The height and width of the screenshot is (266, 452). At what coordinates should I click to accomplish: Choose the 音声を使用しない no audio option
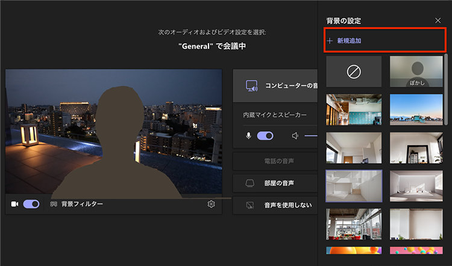pyautogui.click(x=276, y=205)
